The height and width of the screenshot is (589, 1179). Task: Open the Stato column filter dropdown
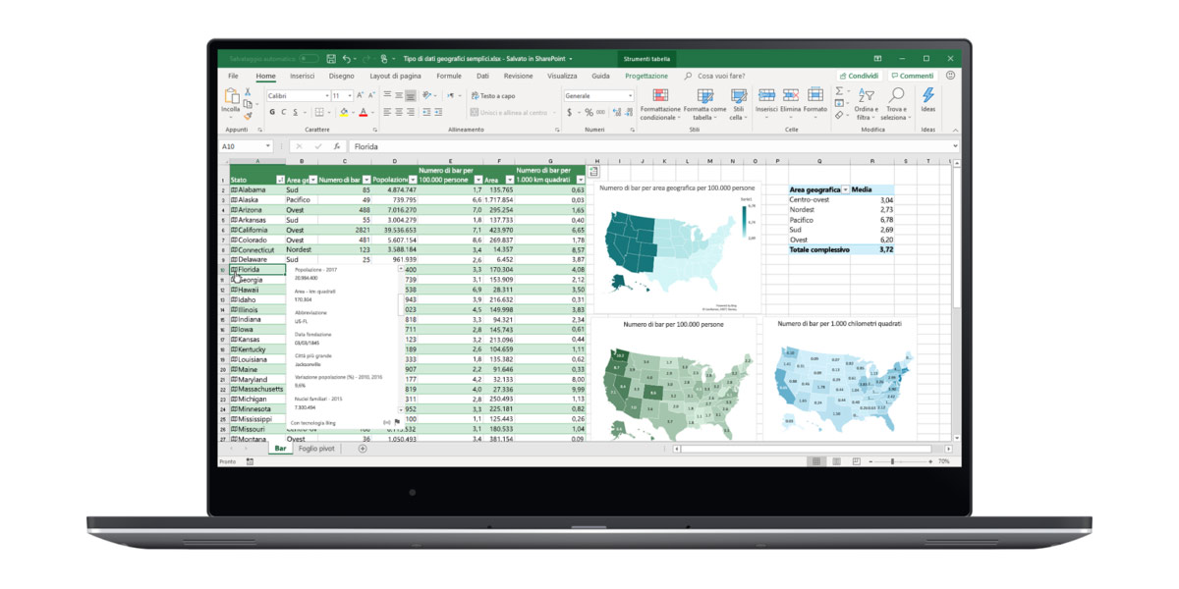tap(281, 180)
